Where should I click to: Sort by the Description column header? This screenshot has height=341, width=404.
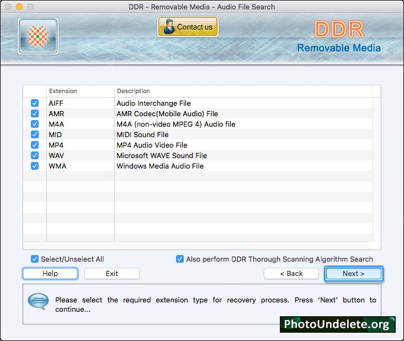click(243, 91)
